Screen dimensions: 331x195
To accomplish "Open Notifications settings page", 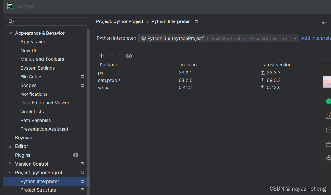I will 34,94.
